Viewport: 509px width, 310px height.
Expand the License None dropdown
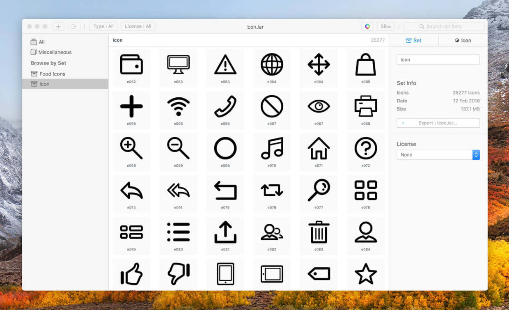coord(438,155)
